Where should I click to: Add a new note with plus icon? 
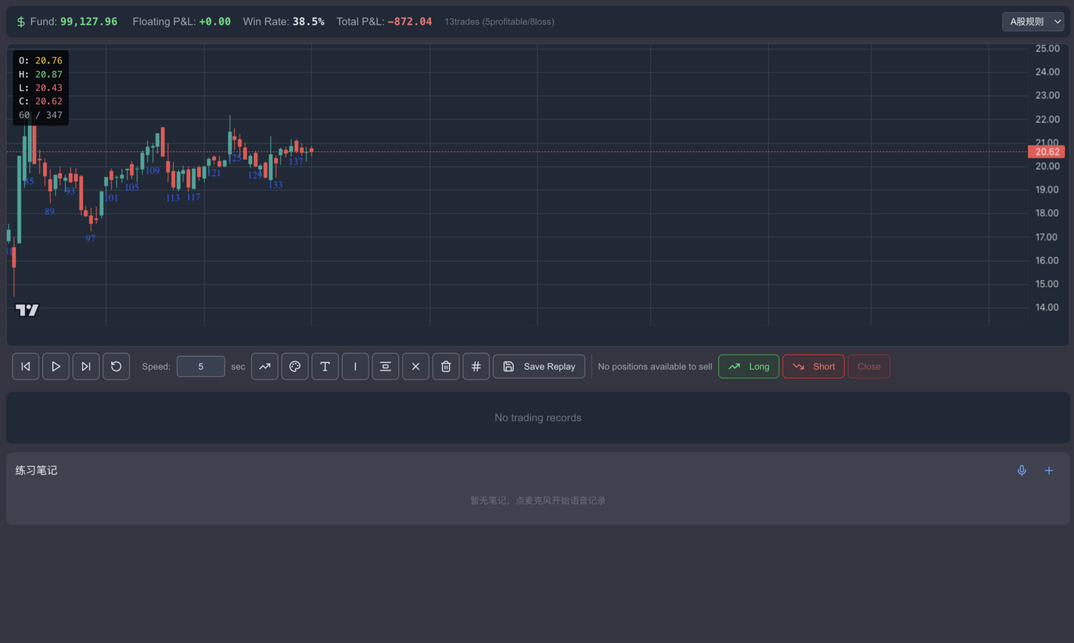[1049, 471]
